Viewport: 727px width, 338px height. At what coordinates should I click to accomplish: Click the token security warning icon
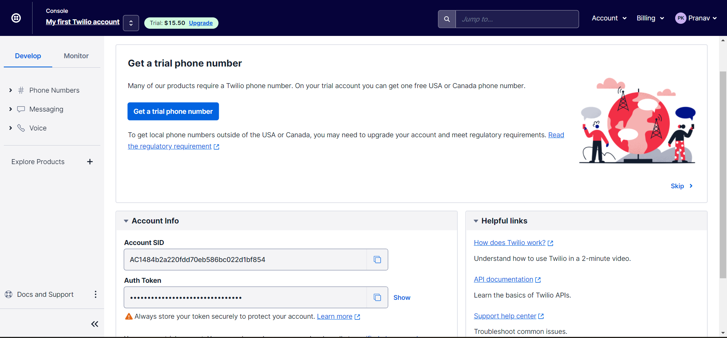point(129,316)
